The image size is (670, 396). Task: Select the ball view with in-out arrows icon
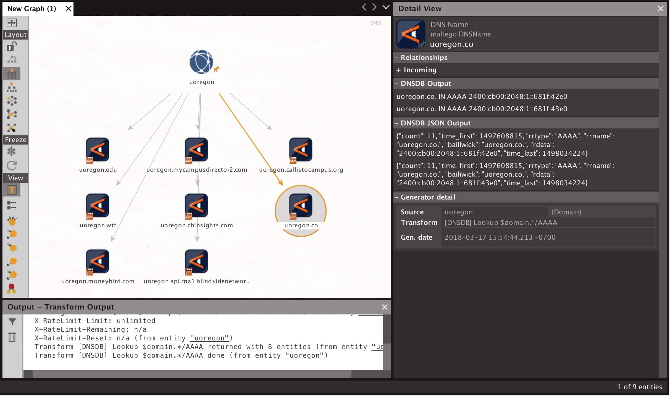[x=12, y=234]
